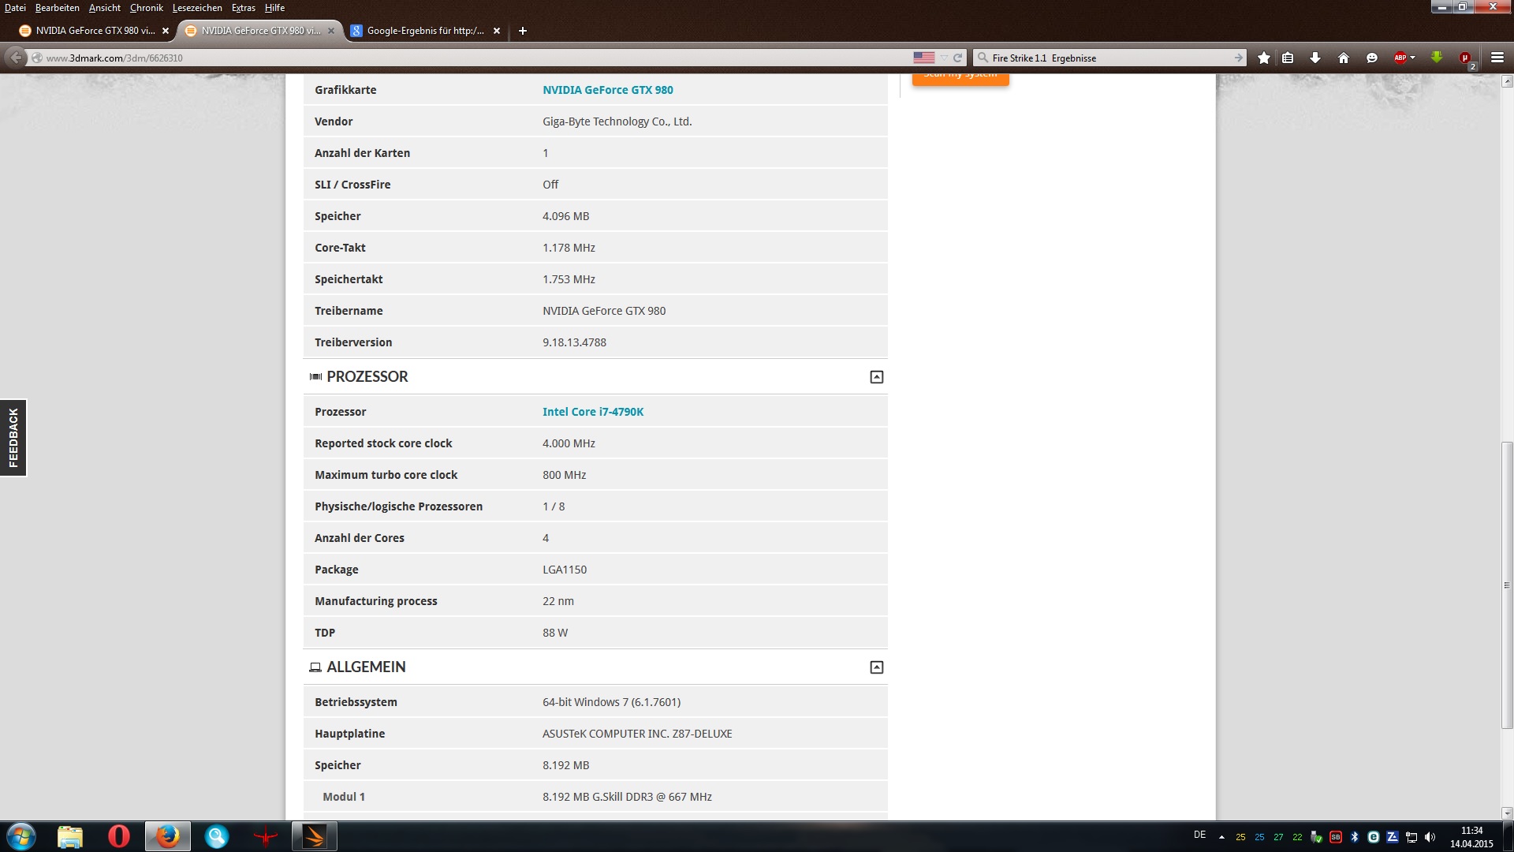1514x852 pixels.
Task: Go to the Firefox home page
Action: click(1344, 58)
